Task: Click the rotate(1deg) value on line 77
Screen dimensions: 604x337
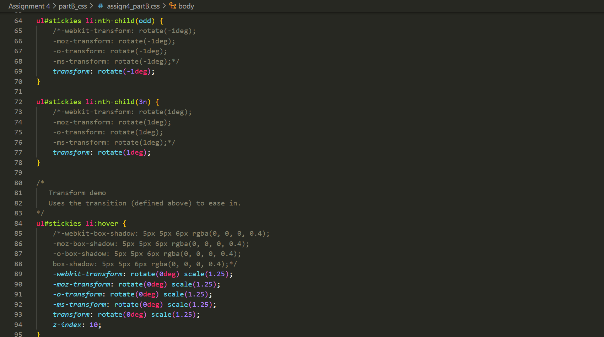Action: [122, 152]
